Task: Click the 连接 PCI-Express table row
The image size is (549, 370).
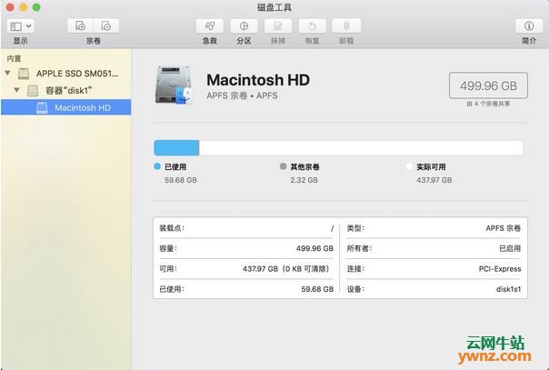Action: (x=434, y=269)
